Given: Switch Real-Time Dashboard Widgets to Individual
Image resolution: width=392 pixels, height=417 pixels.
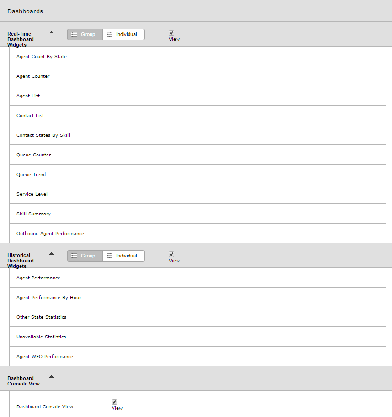Looking at the screenshot, I should [124, 35].
